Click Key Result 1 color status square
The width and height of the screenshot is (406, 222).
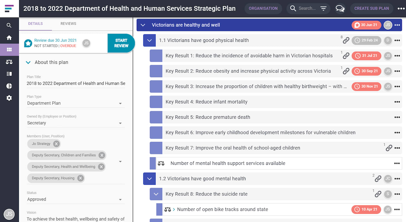coord(156,56)
